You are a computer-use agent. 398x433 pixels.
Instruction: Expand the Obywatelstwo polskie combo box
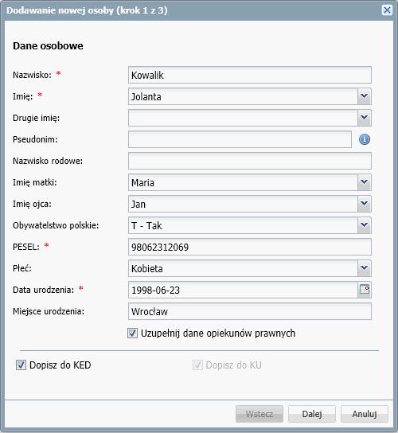[365, 225]
